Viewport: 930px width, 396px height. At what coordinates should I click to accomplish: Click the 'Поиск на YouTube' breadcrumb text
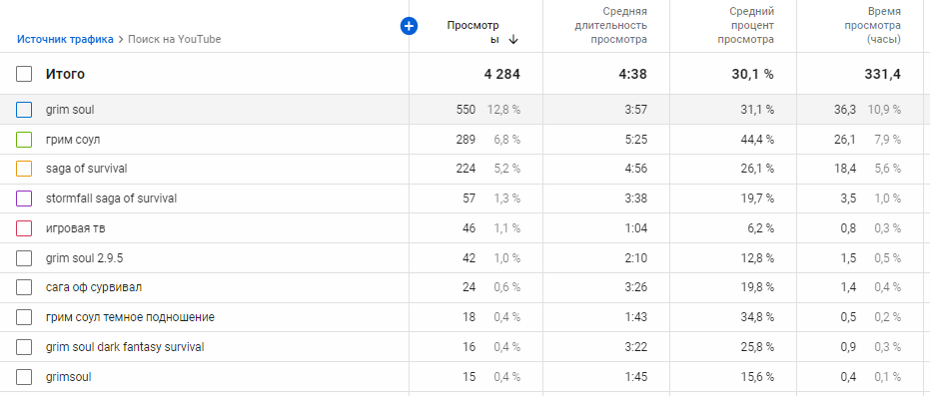pos(175,40)
